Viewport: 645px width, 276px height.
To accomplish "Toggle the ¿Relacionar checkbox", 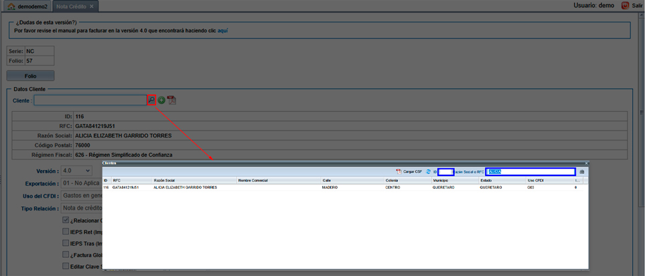I will 65,220.
